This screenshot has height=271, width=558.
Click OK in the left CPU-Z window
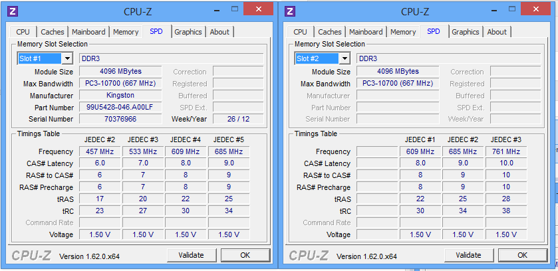[x=245, y=255]
